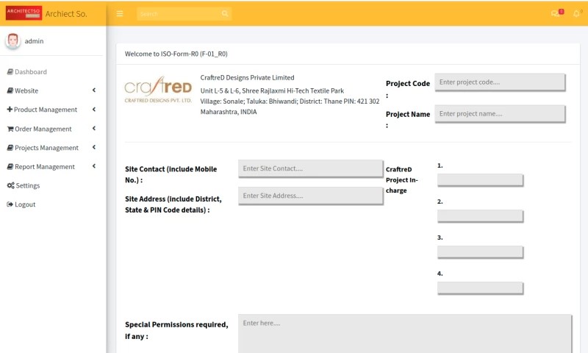Click the Site Contact input field

pyautogui.click(x=310, y=168)
